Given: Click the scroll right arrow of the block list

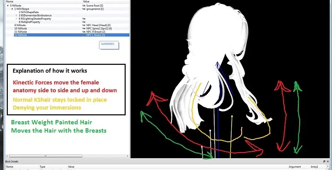Looking at the screenshot, I should point(127,156).
